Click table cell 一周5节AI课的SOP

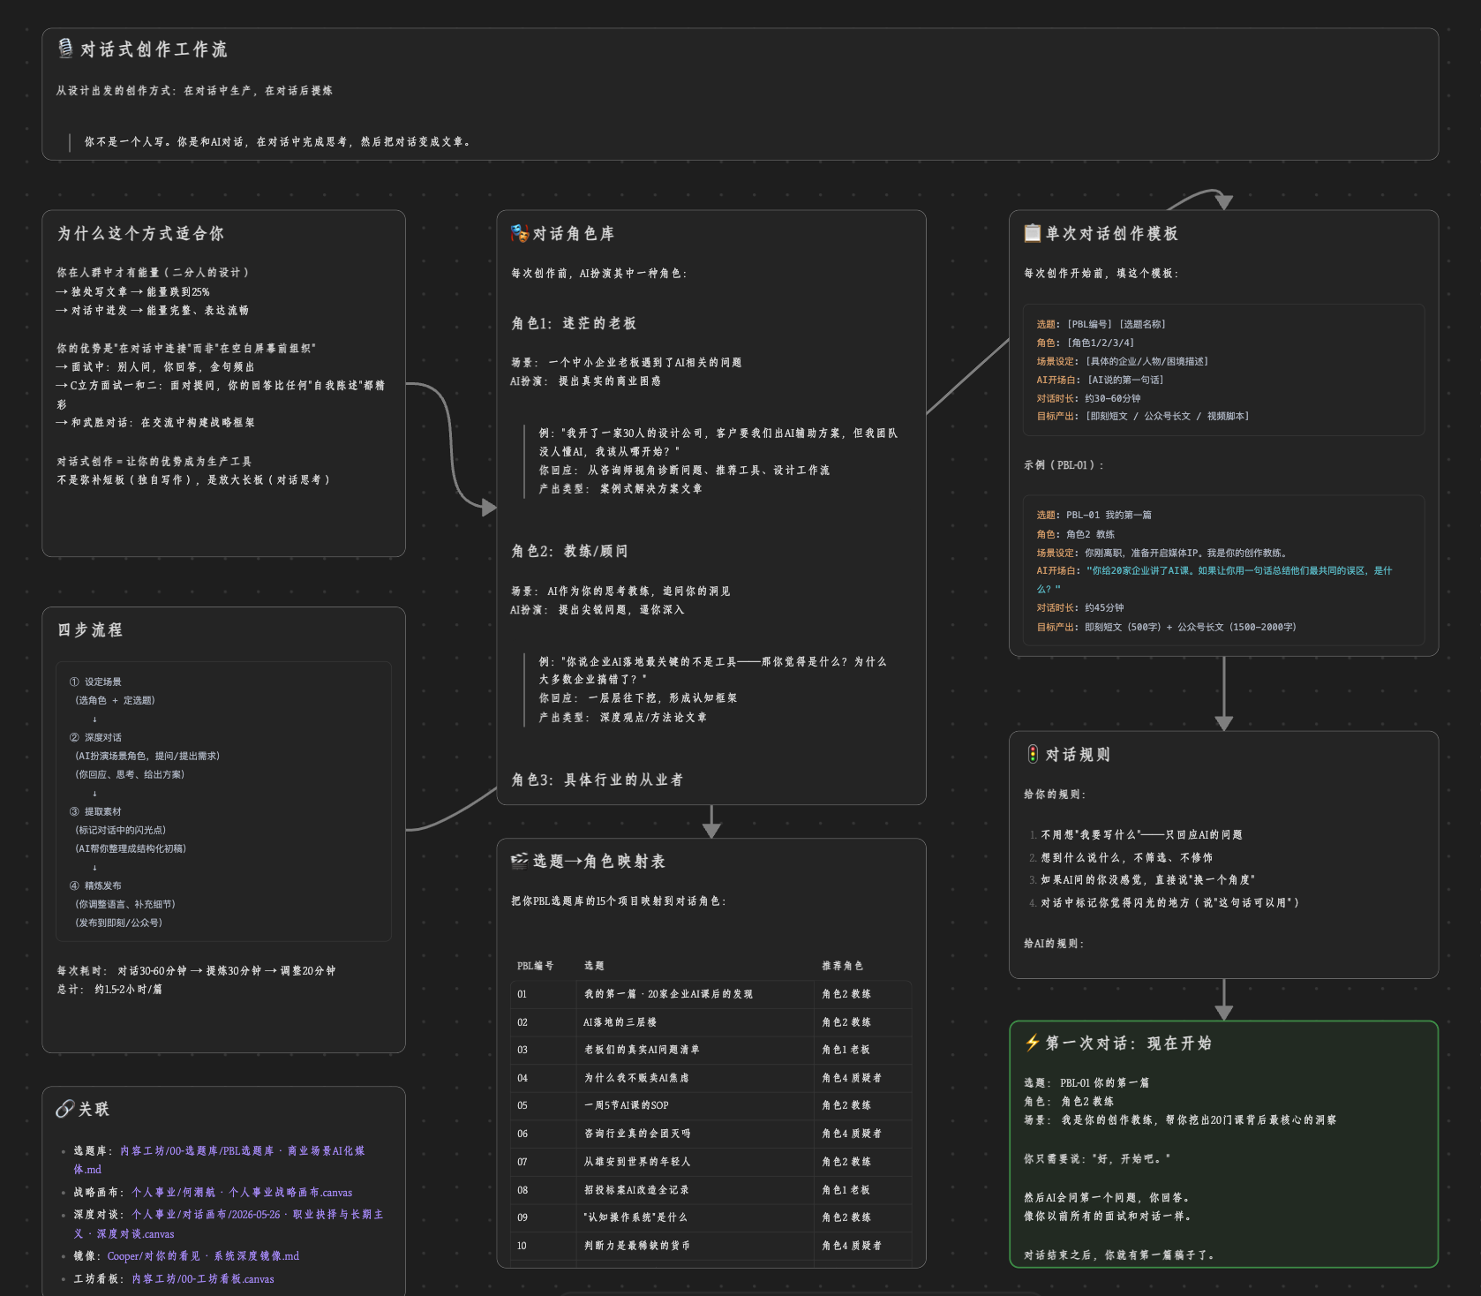pyautogui.click(x=626, y=1105)
